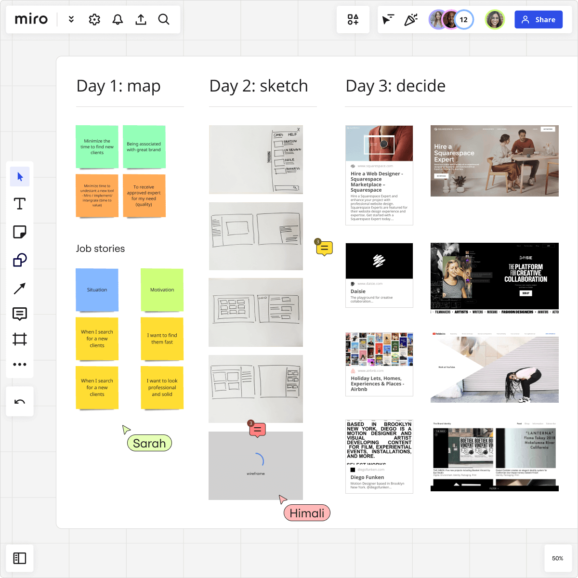This screenshot has height=578, width=578.
Task: Open the apps shapes-plus icon
Action: pyautogui.click(x=353, y=19)
